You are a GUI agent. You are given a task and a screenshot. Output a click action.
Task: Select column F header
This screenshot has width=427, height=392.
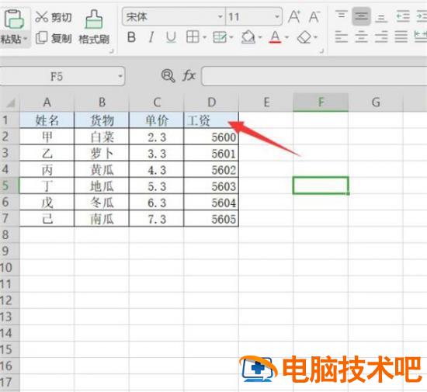[x=321, y=102]
